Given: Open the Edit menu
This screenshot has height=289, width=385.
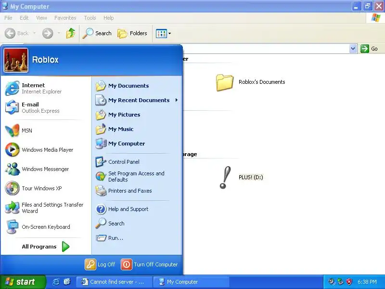Looking at the screenshot, I should click(x=24, y=18).
